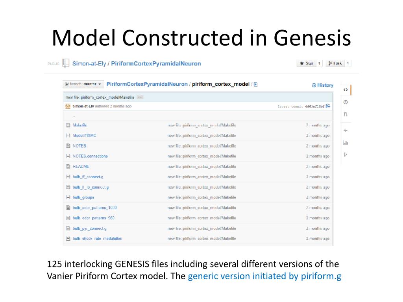Click the create new file plus icon
The width and height of the screenshot is (403, 302).
tap(255, 85)
